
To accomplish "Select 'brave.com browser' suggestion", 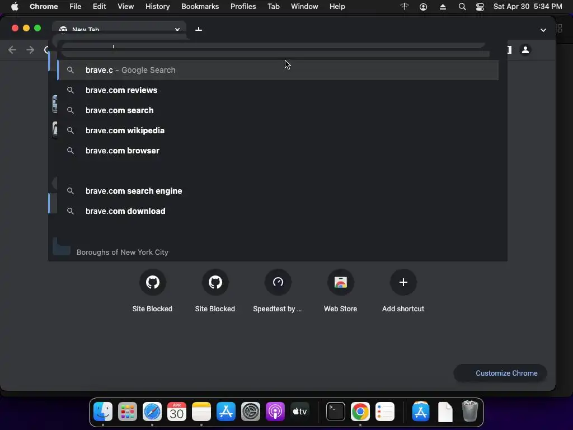I will 278,150.
